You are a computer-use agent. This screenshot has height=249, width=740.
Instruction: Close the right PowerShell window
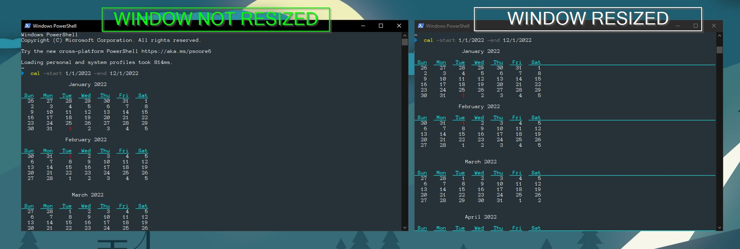tap(714, 26)
